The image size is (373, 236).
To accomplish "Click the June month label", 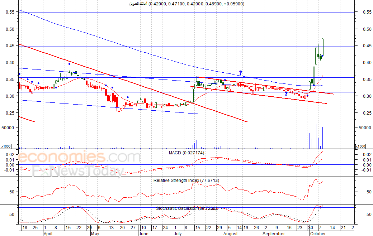I will pos(143,233).
